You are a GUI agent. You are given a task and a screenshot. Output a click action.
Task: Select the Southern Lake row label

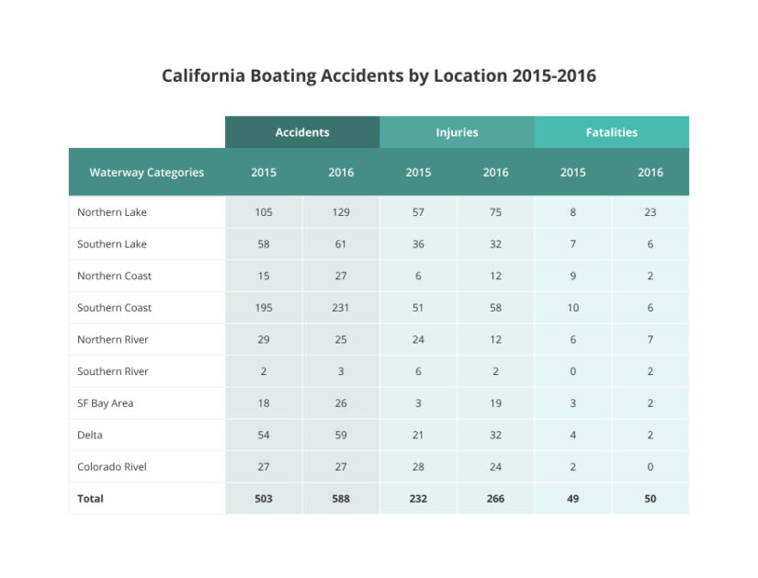(112, 244)
